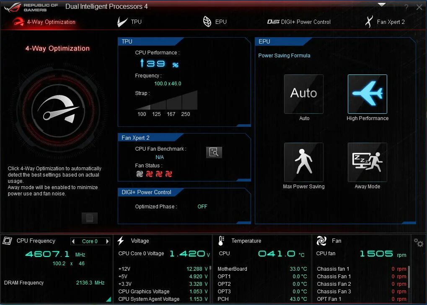
Task: Click the Core 0 selector label
Action: 90,241
